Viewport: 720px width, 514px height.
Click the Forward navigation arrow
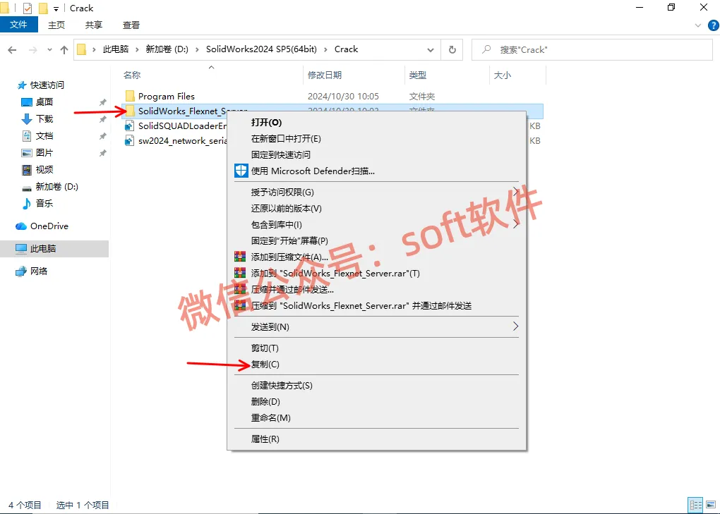33,50
